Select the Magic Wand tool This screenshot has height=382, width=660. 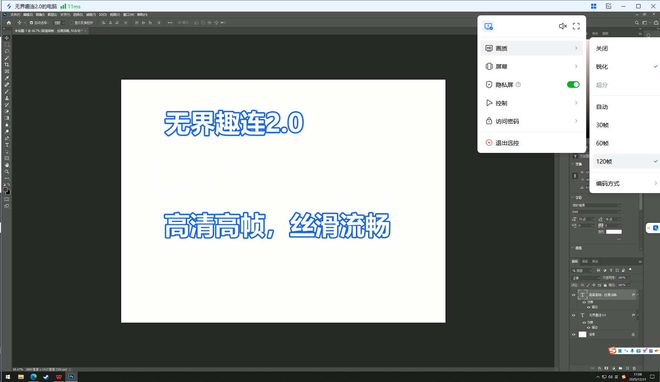click(x=7, y=58)
